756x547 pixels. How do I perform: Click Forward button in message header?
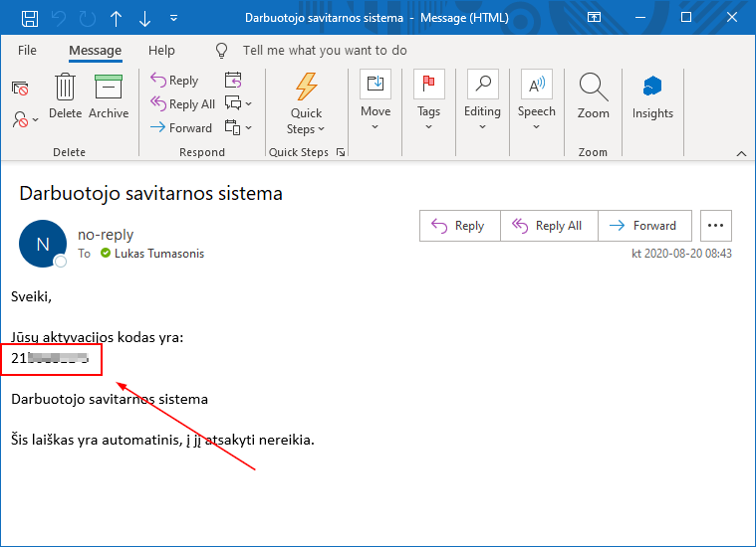[644, 226]
